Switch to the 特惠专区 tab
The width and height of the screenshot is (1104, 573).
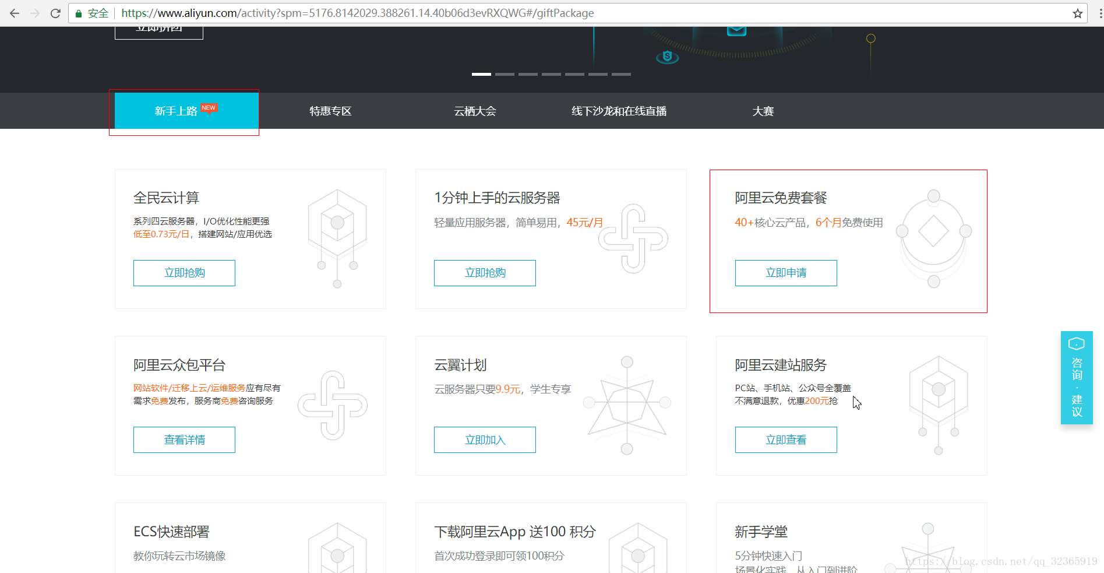tap(330, 111)
